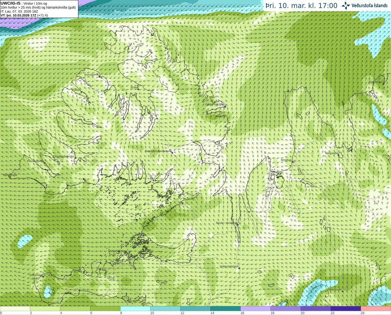Click the Holtavörðuheiði station label
The image size is (391, 315).
coord(229,266)
